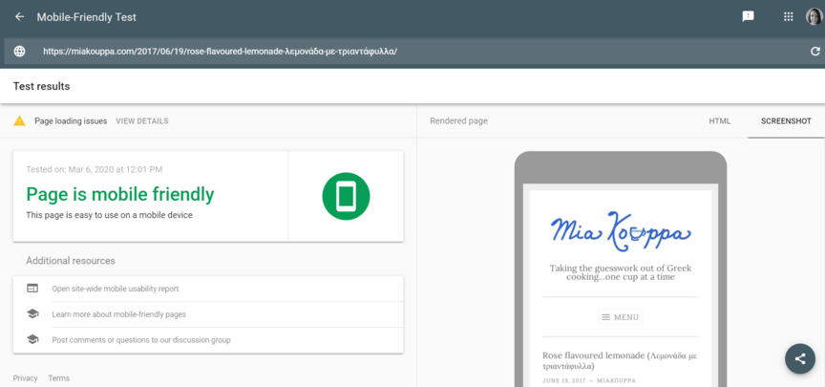Image resolution: width=825 pixels, height=387 pixels.
Task: Click the graduation cap icon for mobile-friendly pages
Action: (x=32, y=314)
